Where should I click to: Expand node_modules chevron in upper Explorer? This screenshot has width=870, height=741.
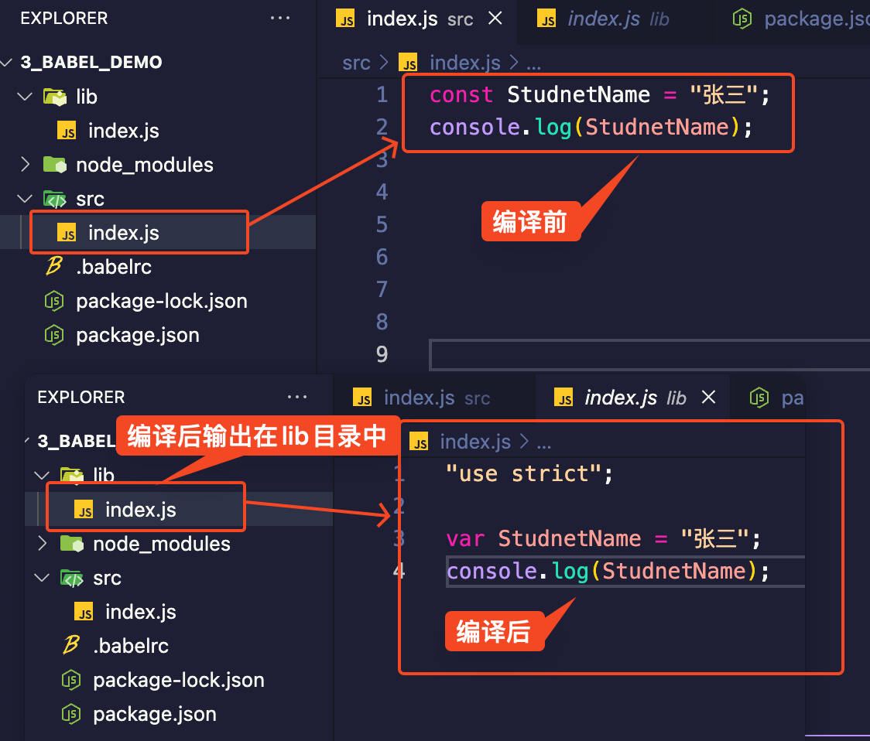click(x=25, y=165)
